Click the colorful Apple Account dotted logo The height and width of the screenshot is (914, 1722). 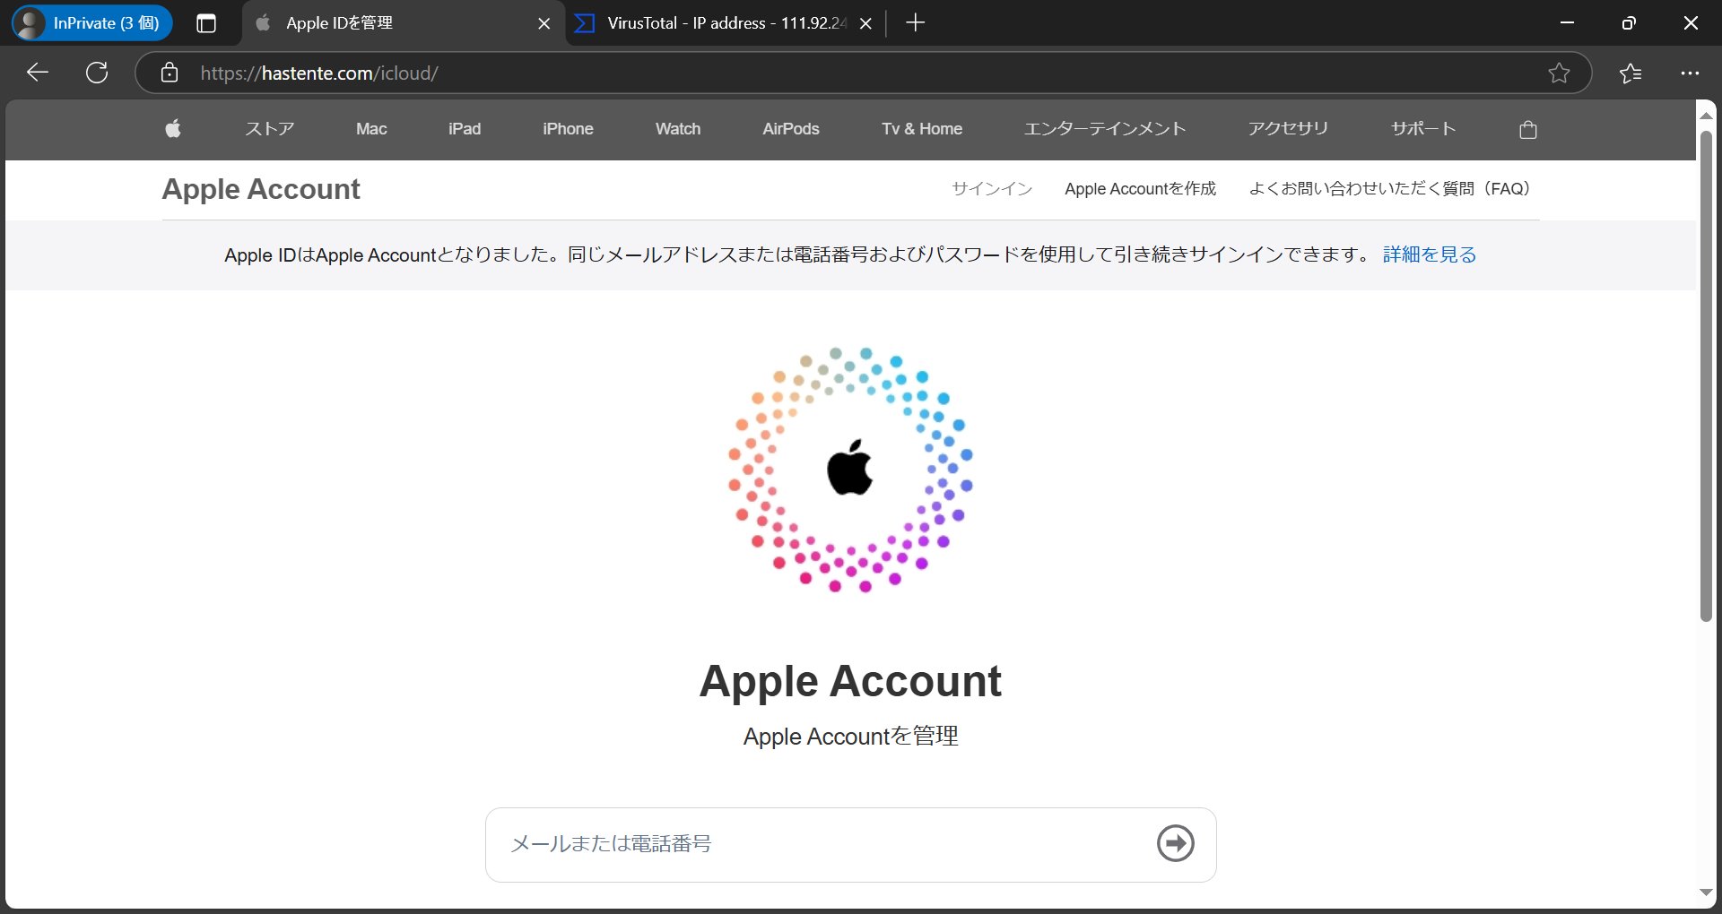850,470
